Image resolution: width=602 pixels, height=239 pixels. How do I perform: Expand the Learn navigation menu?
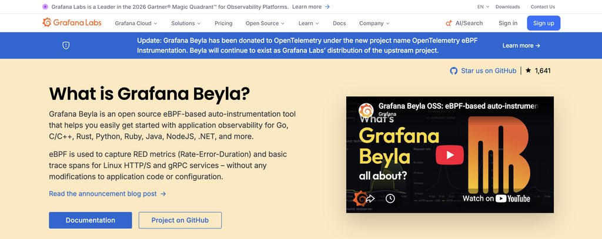coord(309,23)
